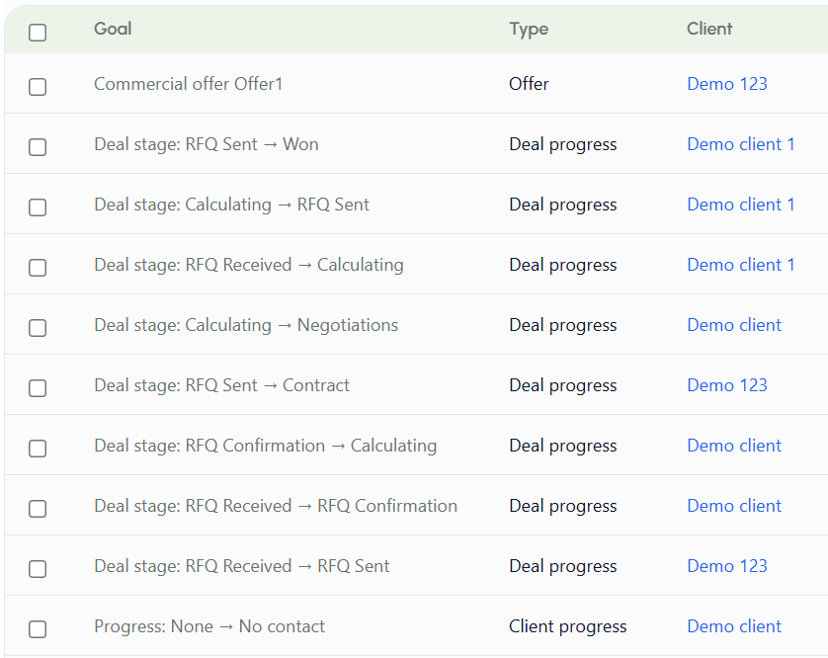Open Demo 123 from the Commercial offer row
The height and width of the screenshot is (658, 828).
coord(727,84)
